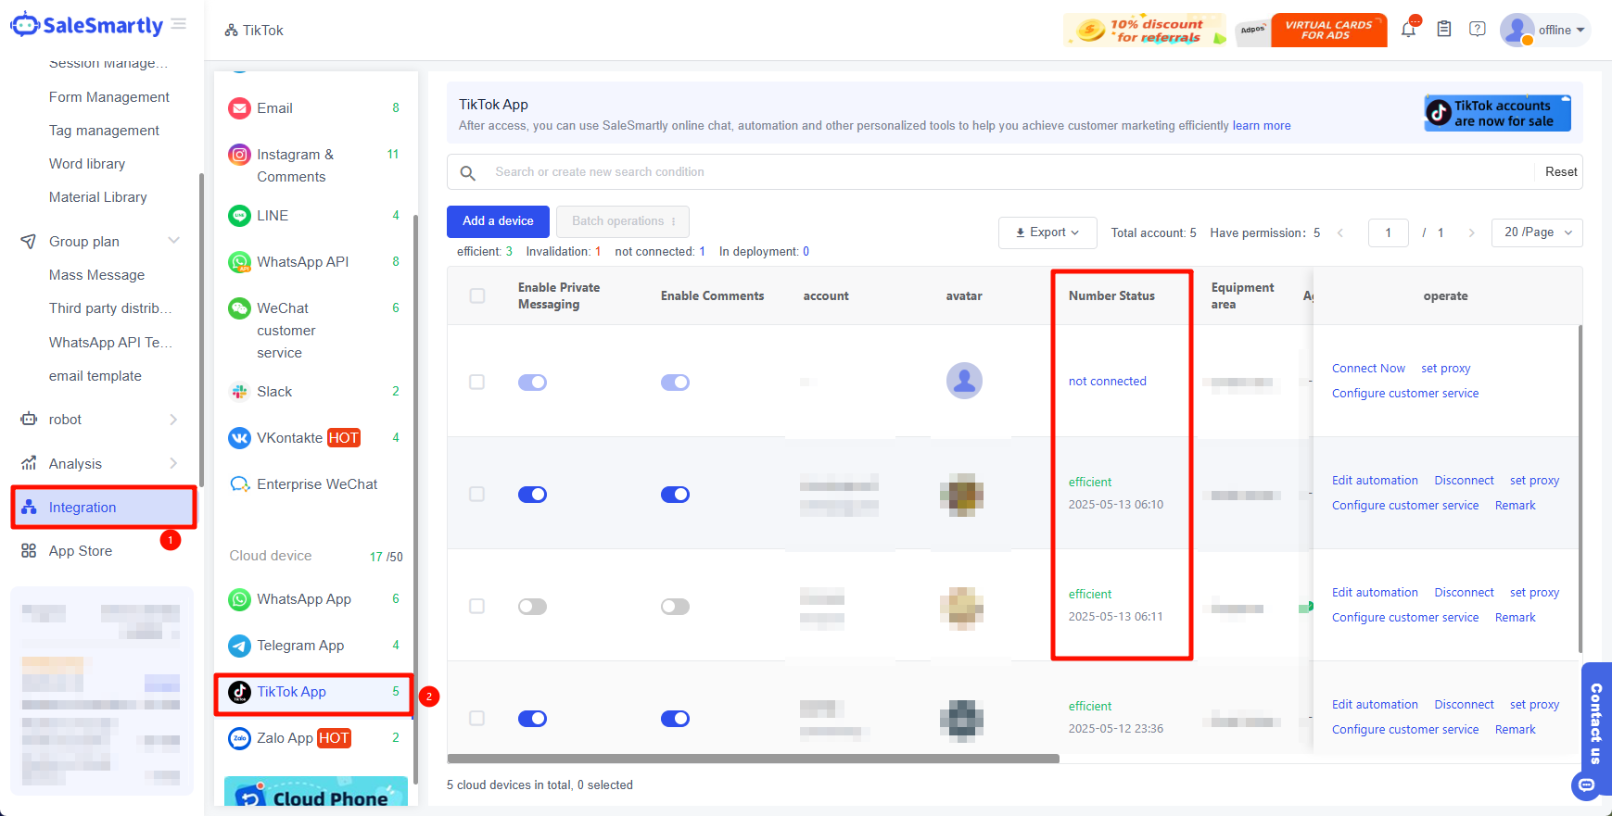Click the WhatsApp App cloud device icon
Screen dimensions: 1612x816
(240, 599)
